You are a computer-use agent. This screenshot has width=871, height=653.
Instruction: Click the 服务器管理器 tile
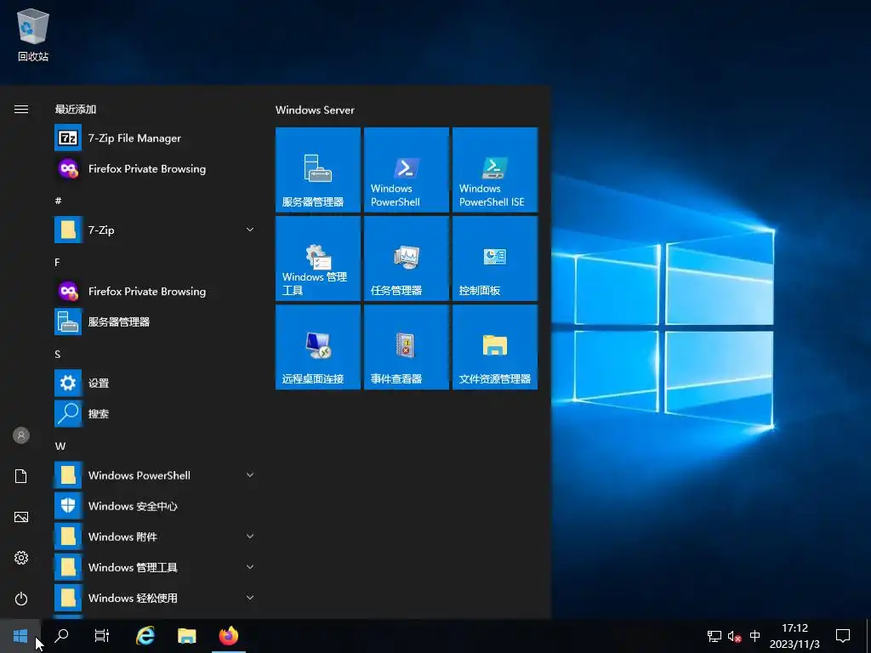tap(318, 170)
